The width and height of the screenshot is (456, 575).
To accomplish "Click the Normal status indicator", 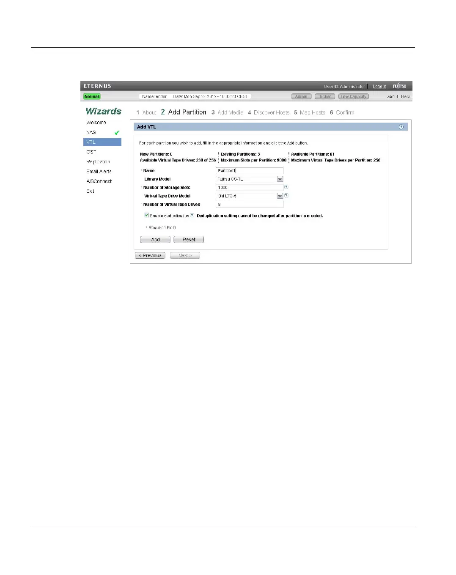I will 92,96.
